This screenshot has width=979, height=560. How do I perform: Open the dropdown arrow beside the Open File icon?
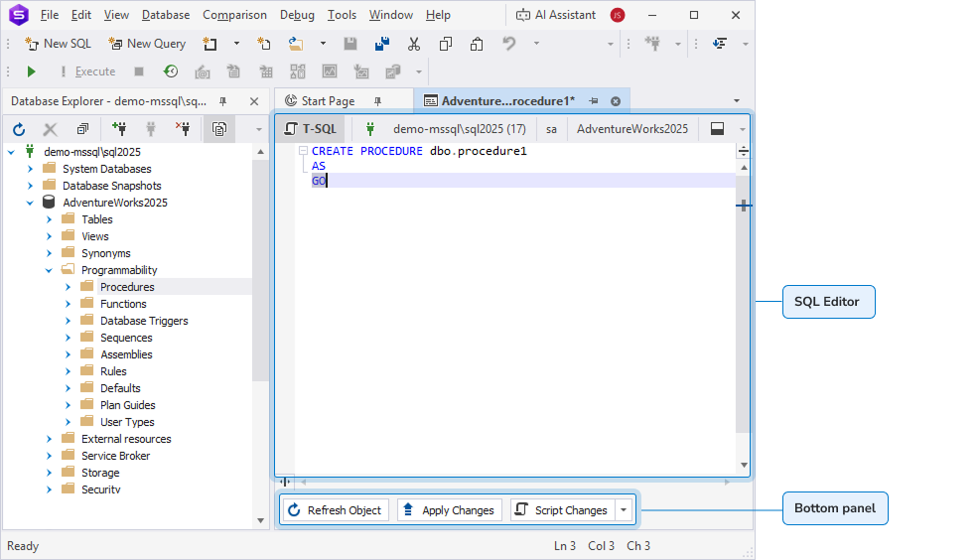pyautogui.click(x=323, y=44)
